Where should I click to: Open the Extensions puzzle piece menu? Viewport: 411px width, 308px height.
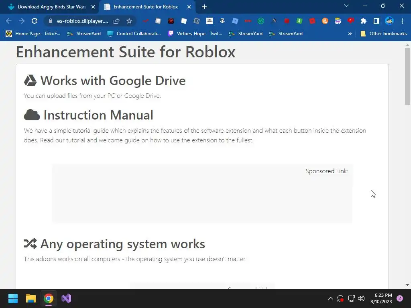pyautogui.click(x=364, y=21)
